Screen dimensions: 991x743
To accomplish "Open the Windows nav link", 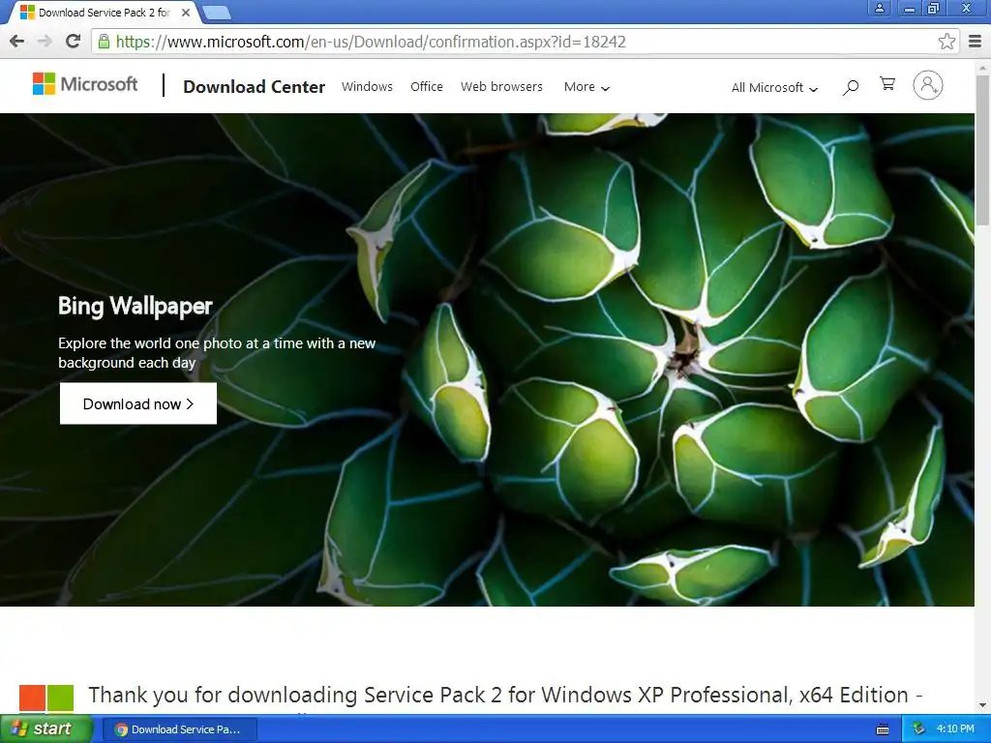I will [x=367, y=86].
